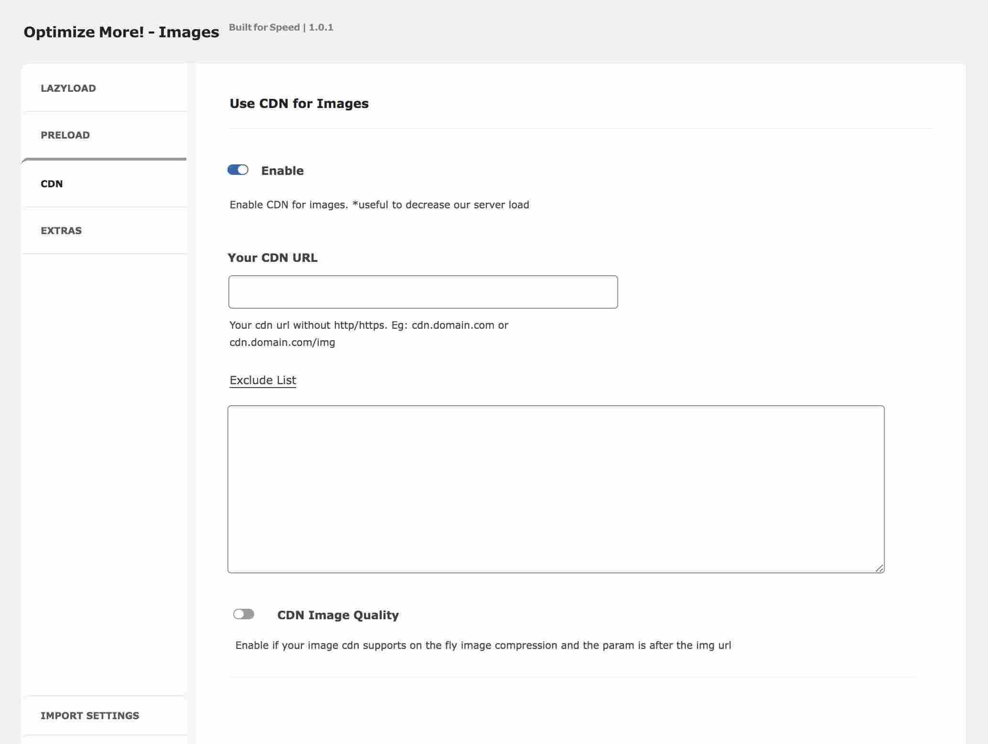Click the 'Use CDN for Images' heading

point(299,104)
